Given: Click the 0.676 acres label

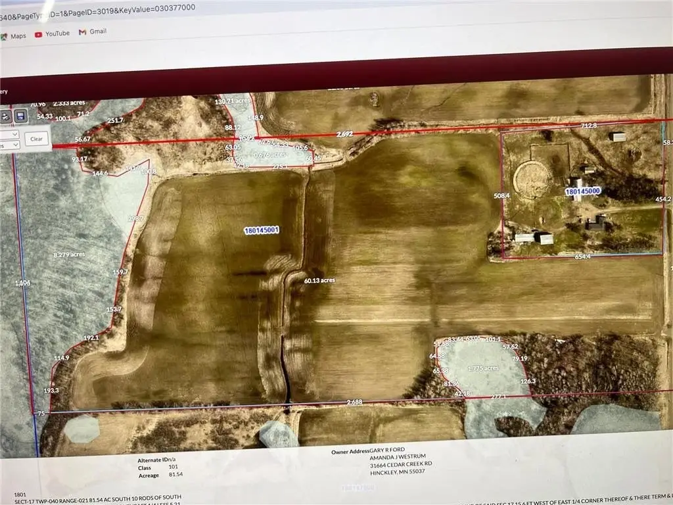Looking at the screenshot, I should pyautogui.click(x=269, y=155).
